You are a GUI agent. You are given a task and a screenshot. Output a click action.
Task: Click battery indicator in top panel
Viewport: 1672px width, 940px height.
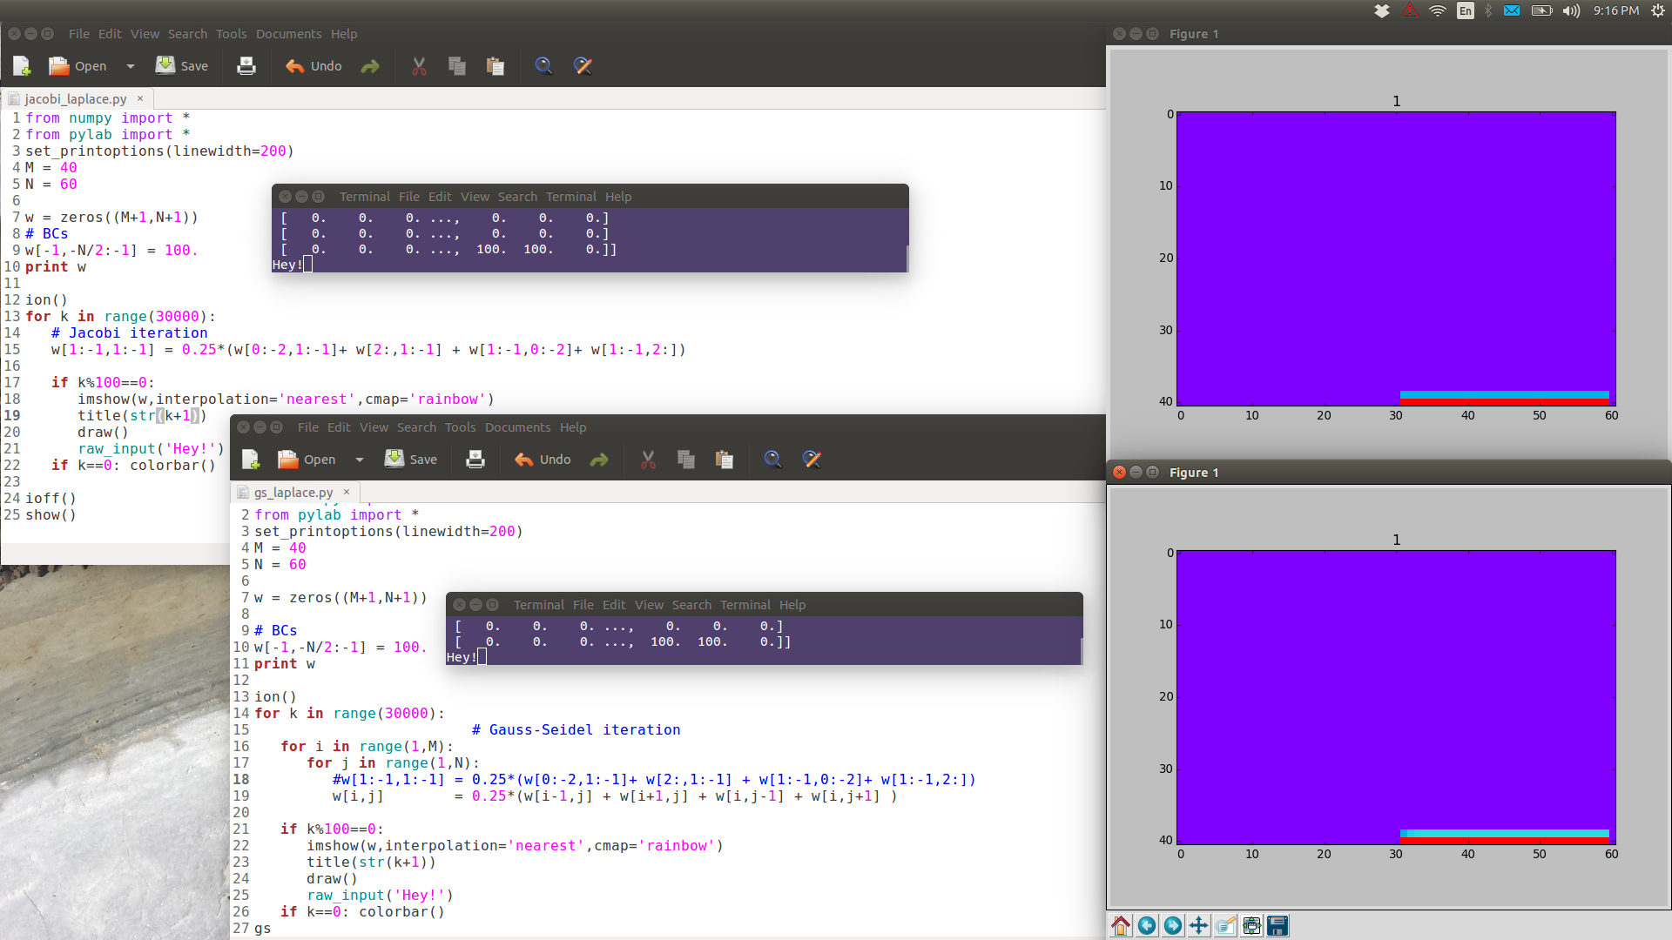(x=1542, y=10)
